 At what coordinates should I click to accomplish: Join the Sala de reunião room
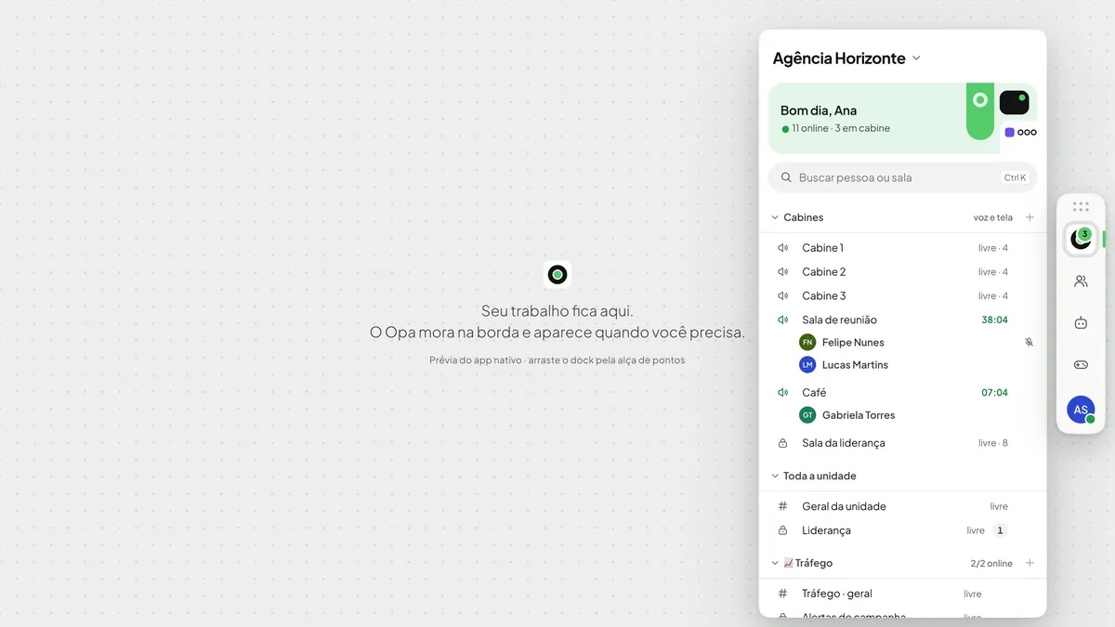902,320
